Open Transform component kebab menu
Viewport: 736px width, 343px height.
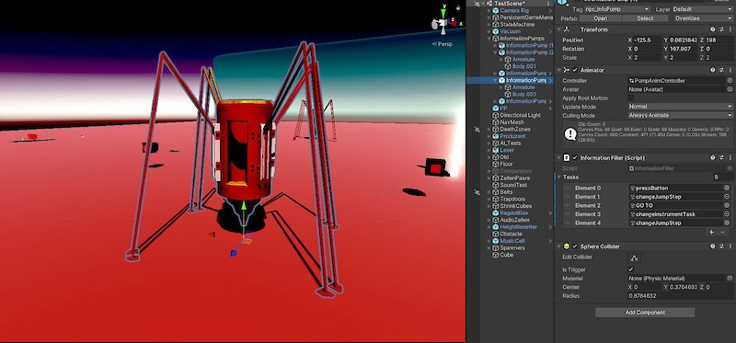[730, 29]
